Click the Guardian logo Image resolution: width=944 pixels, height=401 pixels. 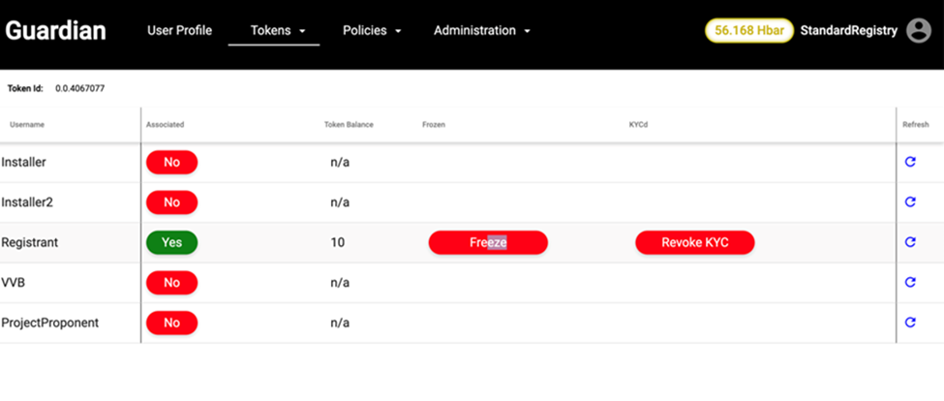pos(56,31)
